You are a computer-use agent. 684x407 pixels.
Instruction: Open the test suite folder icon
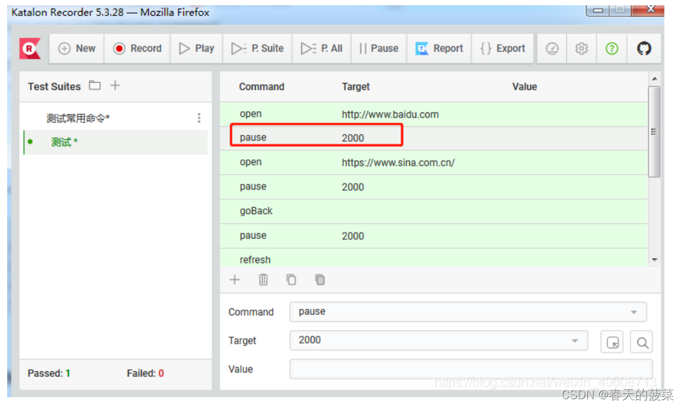click(x=95, y=86)
